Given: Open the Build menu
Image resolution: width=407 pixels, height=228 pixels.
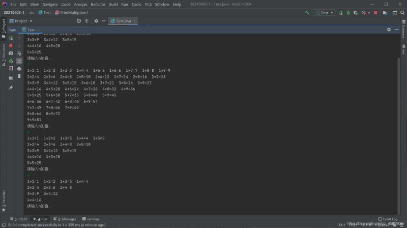Looking at the screenshot, I should tap(113, 4).
